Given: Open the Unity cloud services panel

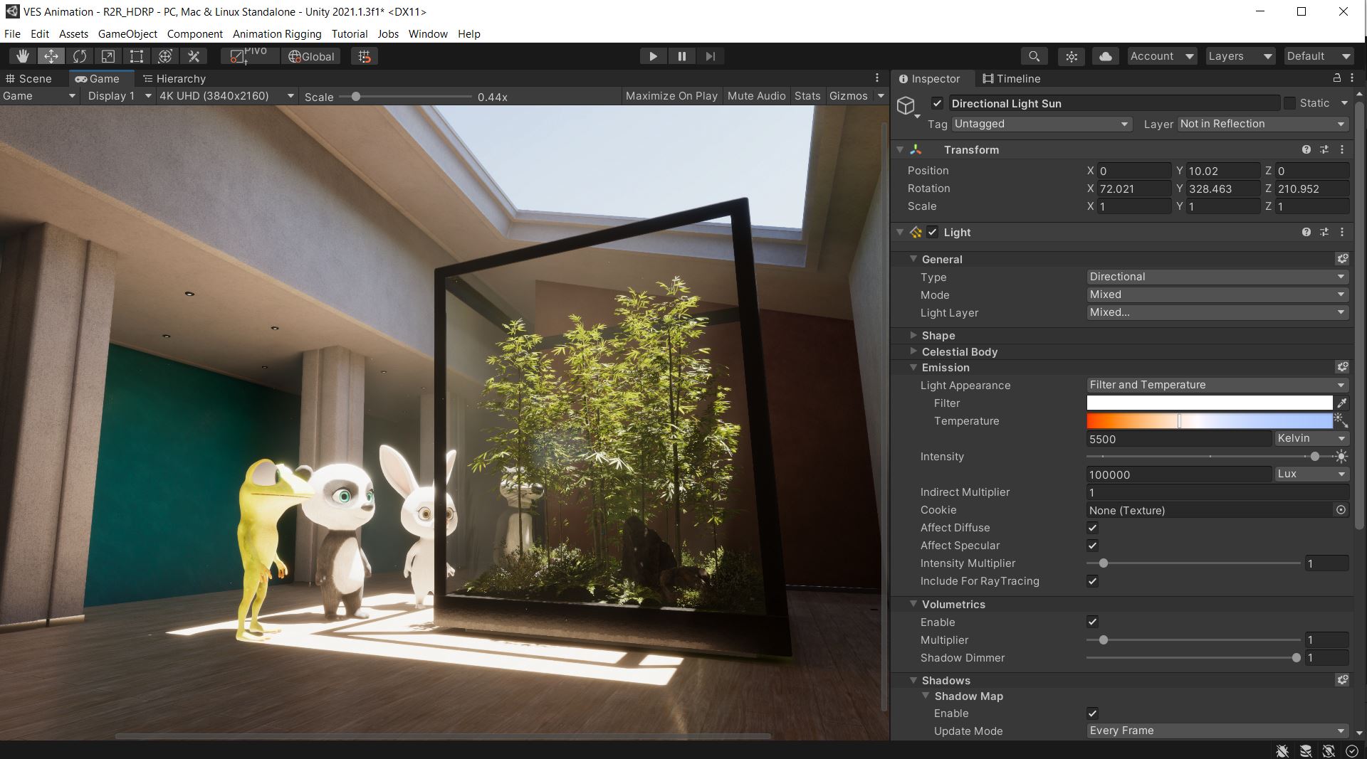Looking at the screenshot, I should click(x=1105, y=55).
